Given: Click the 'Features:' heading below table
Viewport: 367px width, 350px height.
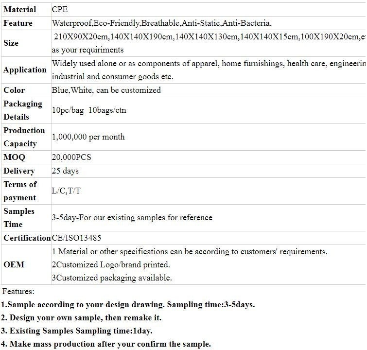Looking at the screenshot, I should point(18,292).
